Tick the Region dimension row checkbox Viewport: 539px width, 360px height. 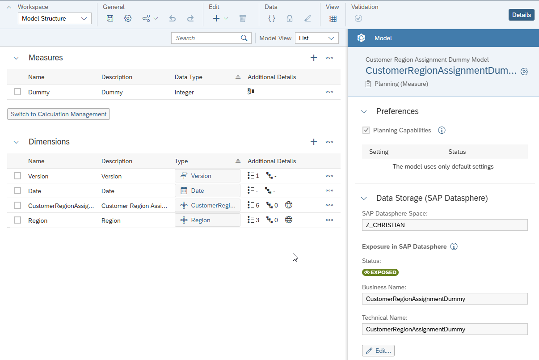coord(17,220)
